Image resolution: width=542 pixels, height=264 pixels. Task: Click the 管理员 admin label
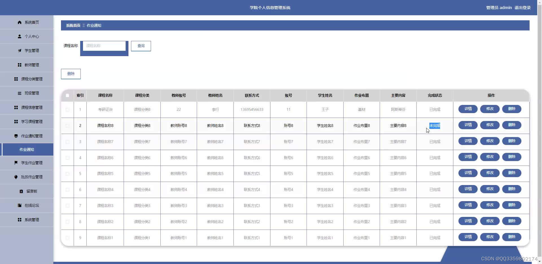(499, 8)
